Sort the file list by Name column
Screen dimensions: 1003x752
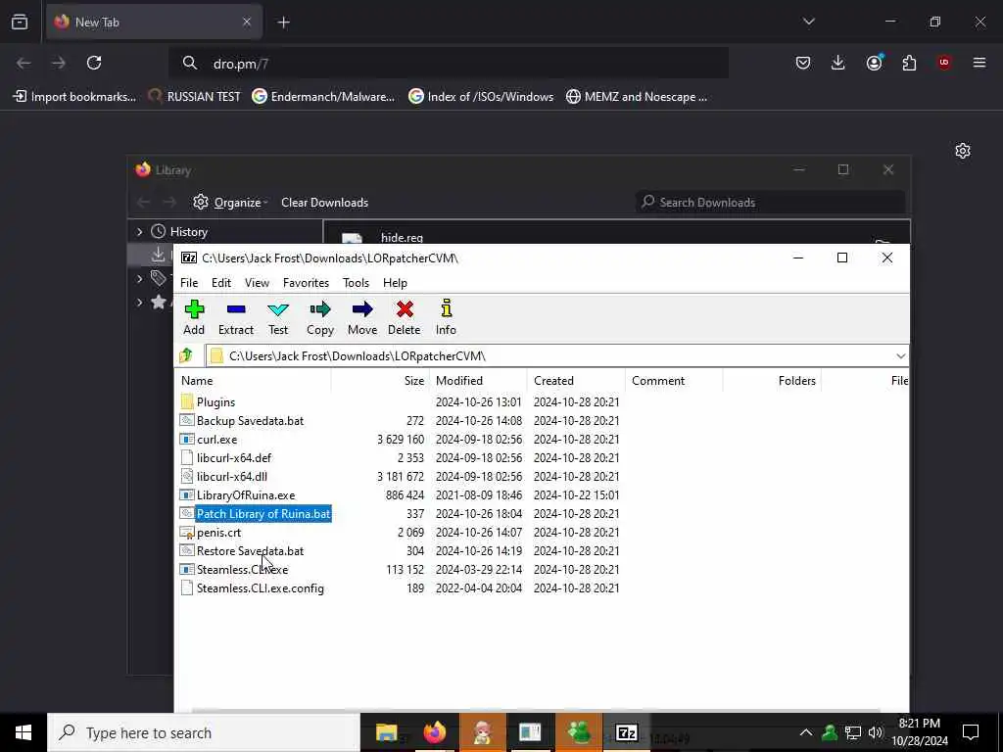[254, 381]
